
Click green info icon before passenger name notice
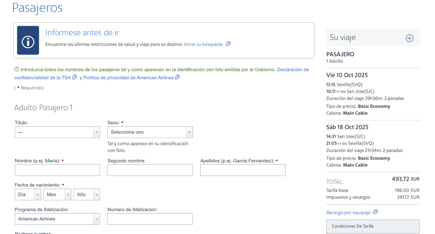[x=17, y=69]
